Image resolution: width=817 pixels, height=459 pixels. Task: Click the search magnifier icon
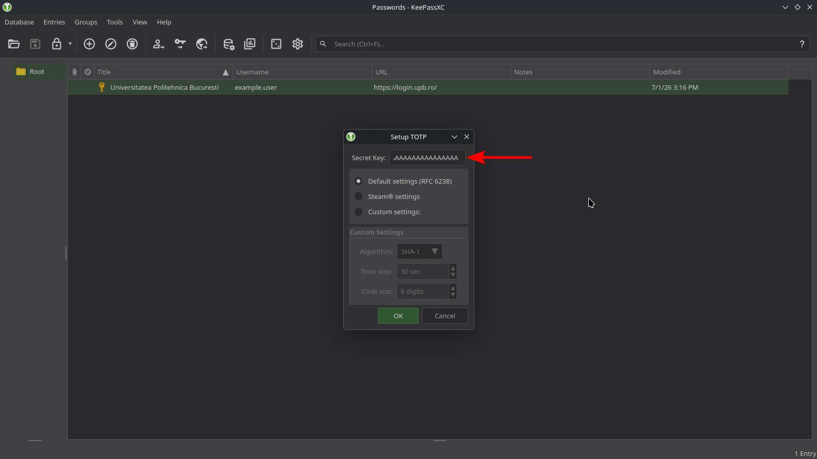point(323,44)
